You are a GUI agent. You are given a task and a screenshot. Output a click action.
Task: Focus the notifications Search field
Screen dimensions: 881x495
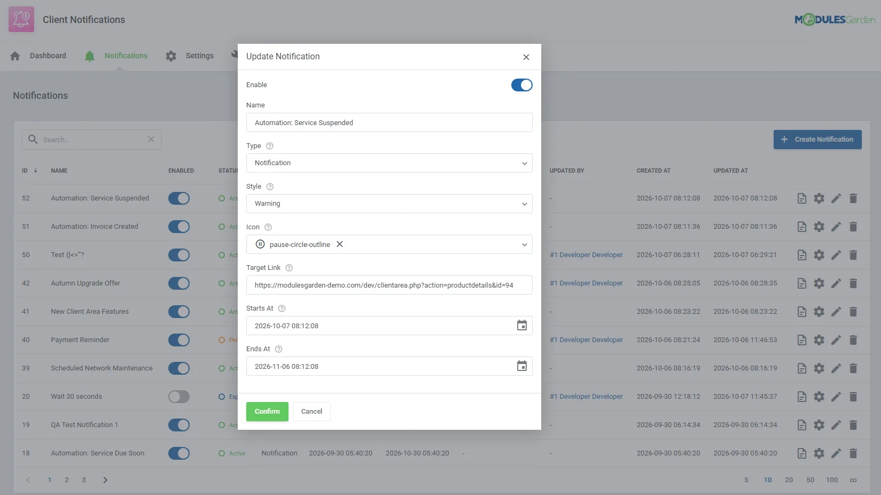point(91,140)
